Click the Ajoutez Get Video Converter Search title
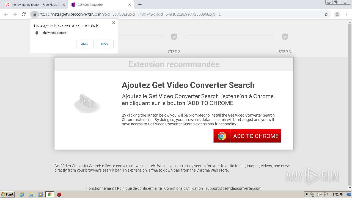This screenshot has width=352, height=198. pyautogui.click(x=188, y=85)
